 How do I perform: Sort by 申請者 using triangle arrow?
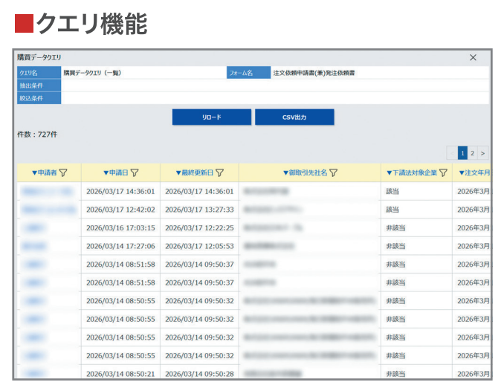tap(35, 173)
